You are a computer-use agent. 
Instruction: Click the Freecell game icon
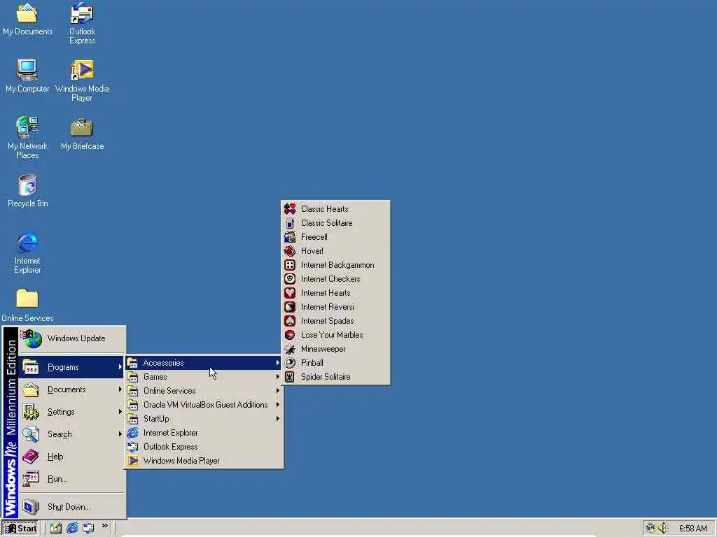pos(290,237)
